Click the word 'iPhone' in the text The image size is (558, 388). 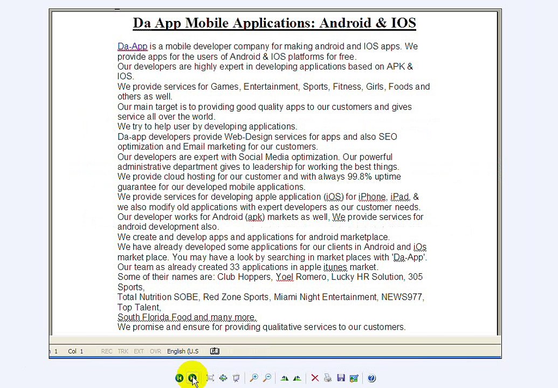pyautogui.click(x=372, y=197)
